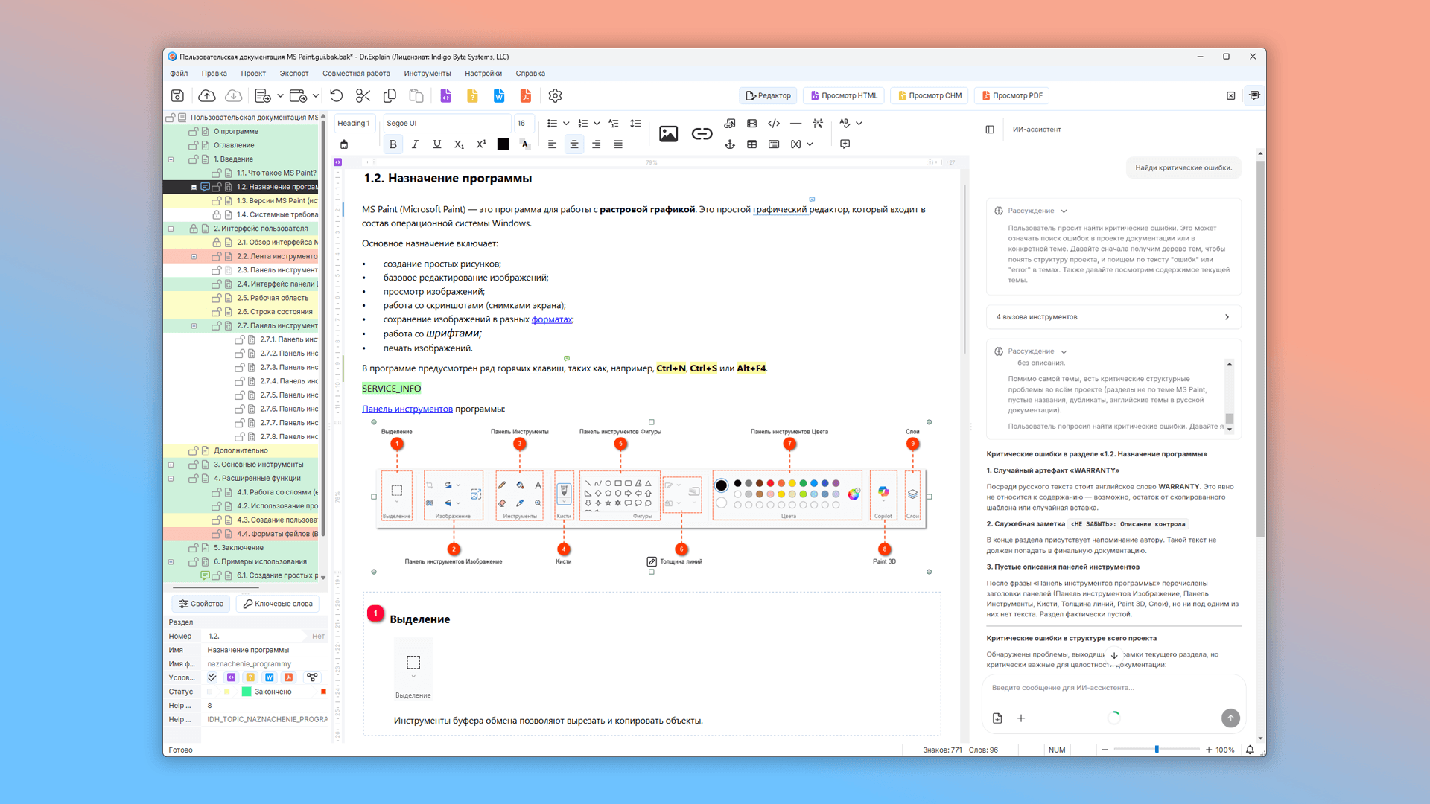This screenshot has height=804, width=1430.
Task: Adjust the zoom slider in the status bar
Action: [1157, 750]
